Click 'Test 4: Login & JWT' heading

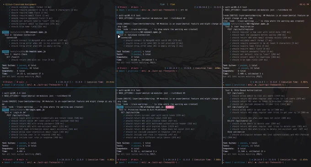(x=15, y=112)
